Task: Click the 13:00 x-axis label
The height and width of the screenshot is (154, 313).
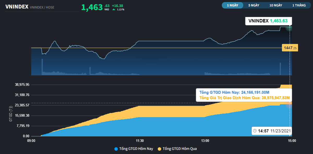Action: (205, 141)
